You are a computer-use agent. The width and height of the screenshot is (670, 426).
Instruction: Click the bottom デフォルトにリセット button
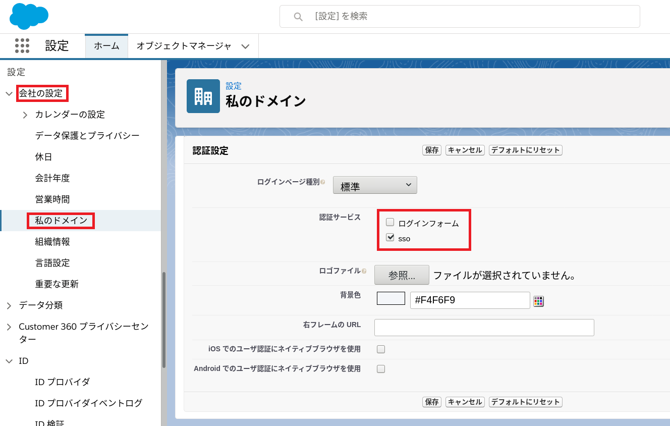526,402
